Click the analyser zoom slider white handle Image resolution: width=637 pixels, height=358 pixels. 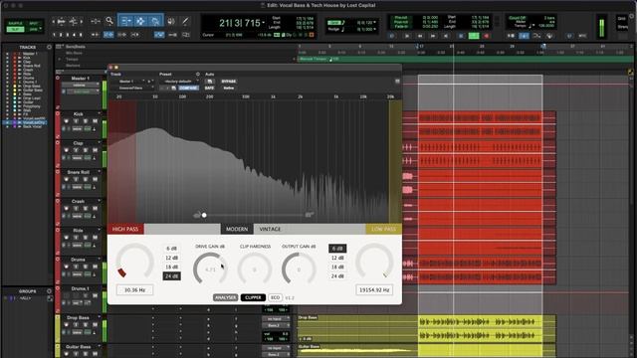click(x=204, y=215)
